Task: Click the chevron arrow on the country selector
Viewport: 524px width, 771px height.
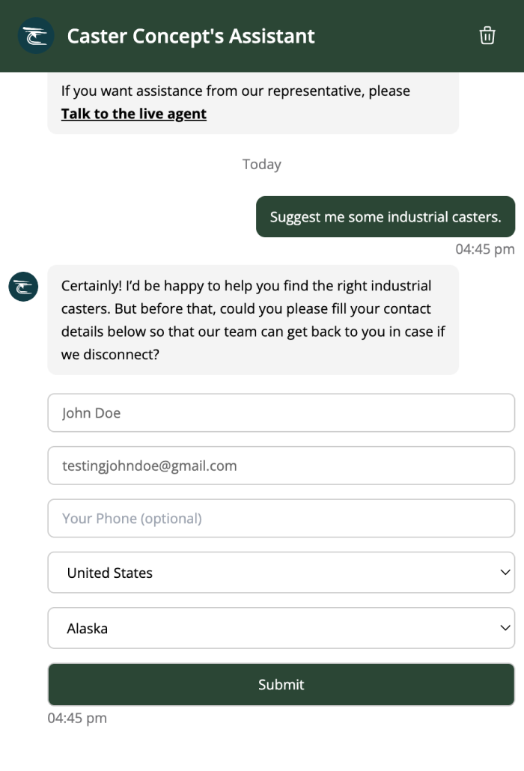Action: (x=505, y=573)
